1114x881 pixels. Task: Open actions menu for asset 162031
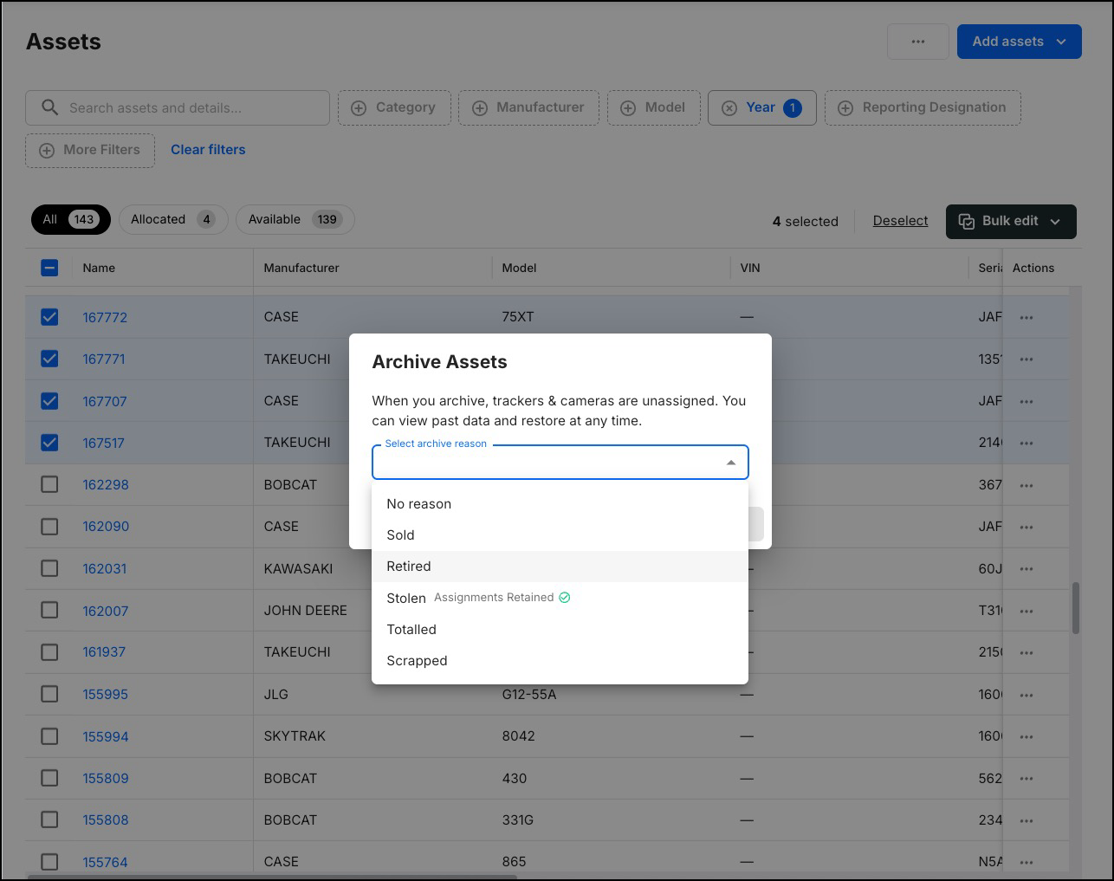(1027, 569)
